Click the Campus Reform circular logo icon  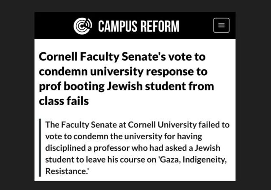[x=83, y=26]
